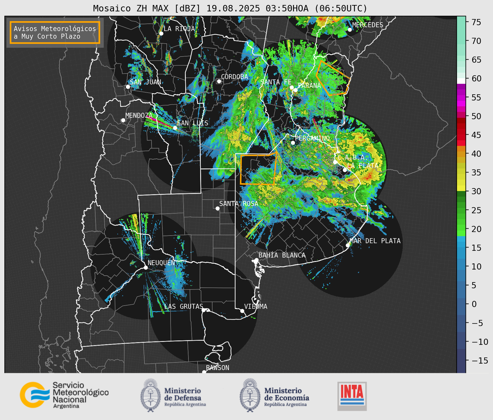Click the Ministerio de Economía emblem
Viewport: 493px width, 420px height.
(250, 395)
